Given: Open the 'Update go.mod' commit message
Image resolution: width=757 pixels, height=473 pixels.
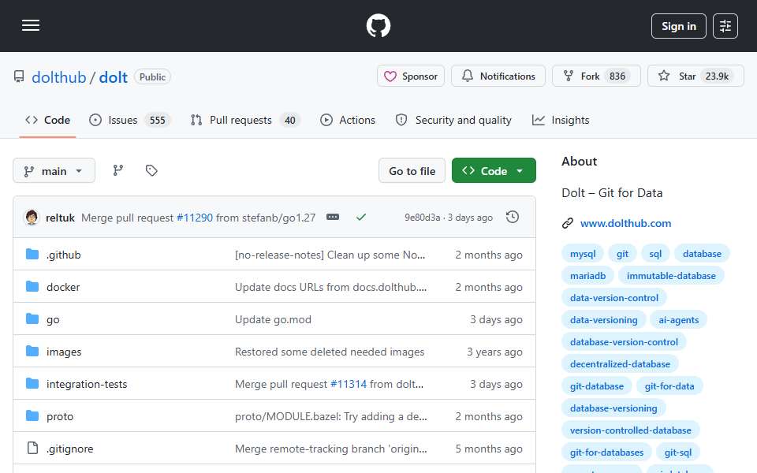Looking at the screenshot, I should tap(273, 319).
